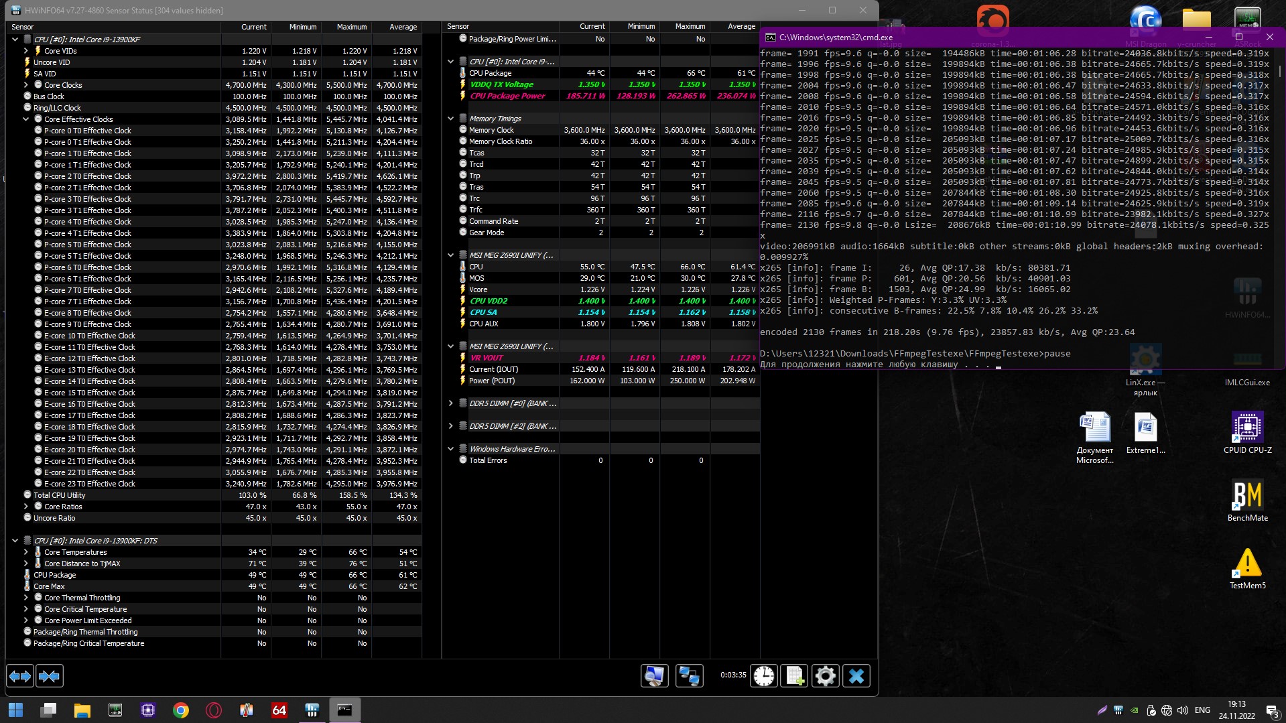Screen dimensions: 1286x723
Task: Open the BenchMate desktop icon
Action: pos(1247,501)
